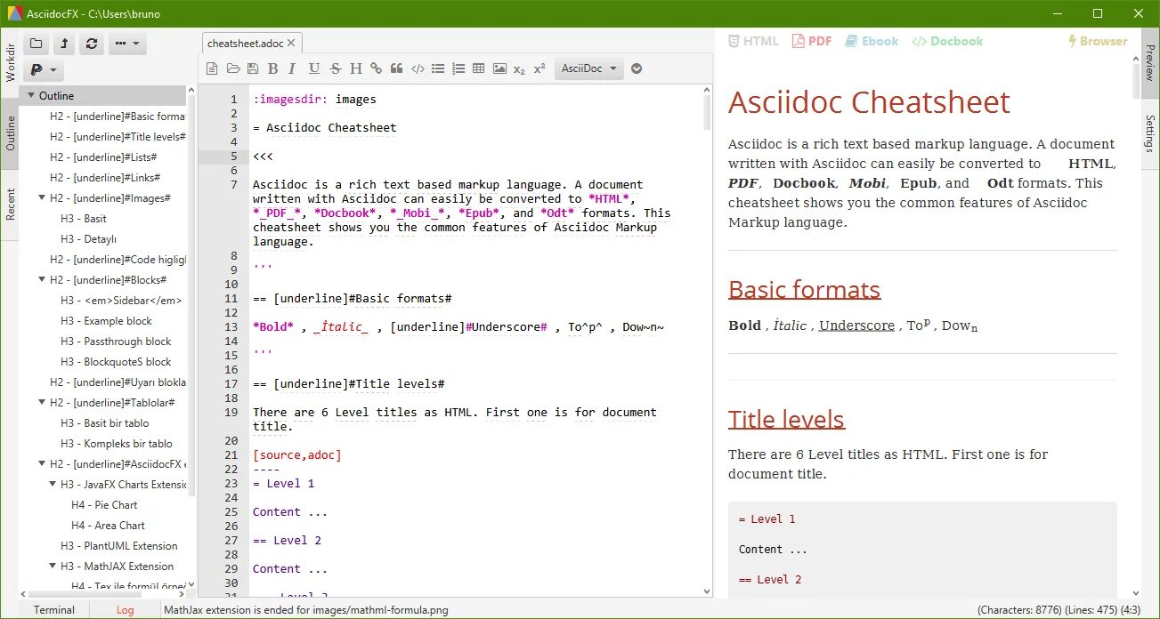Insert a blockquote with the quote icon

(396, 68)
